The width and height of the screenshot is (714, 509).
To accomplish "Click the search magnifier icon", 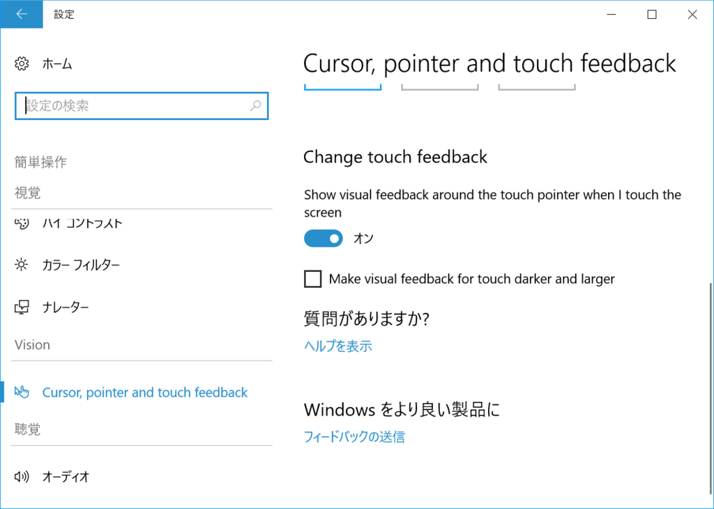I will point(256,105).
